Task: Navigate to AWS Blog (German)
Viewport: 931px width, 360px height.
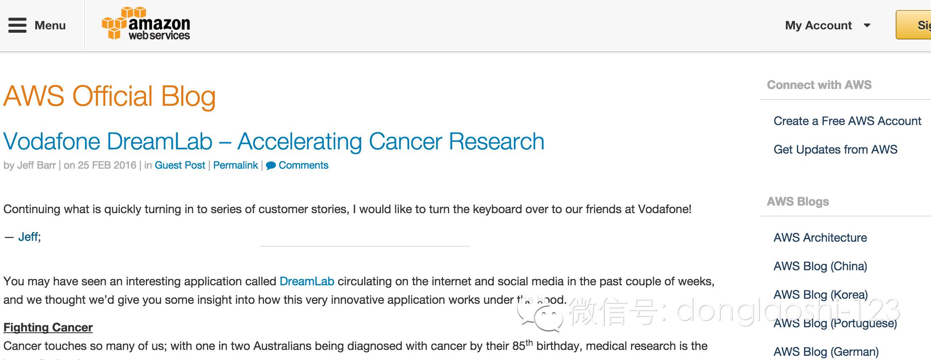Action: (826, 352)
